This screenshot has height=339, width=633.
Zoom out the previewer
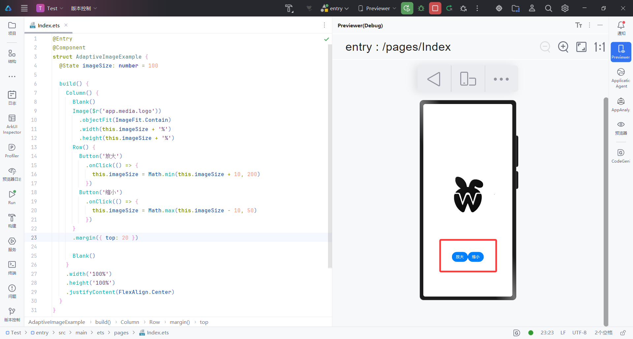[545, 47]
